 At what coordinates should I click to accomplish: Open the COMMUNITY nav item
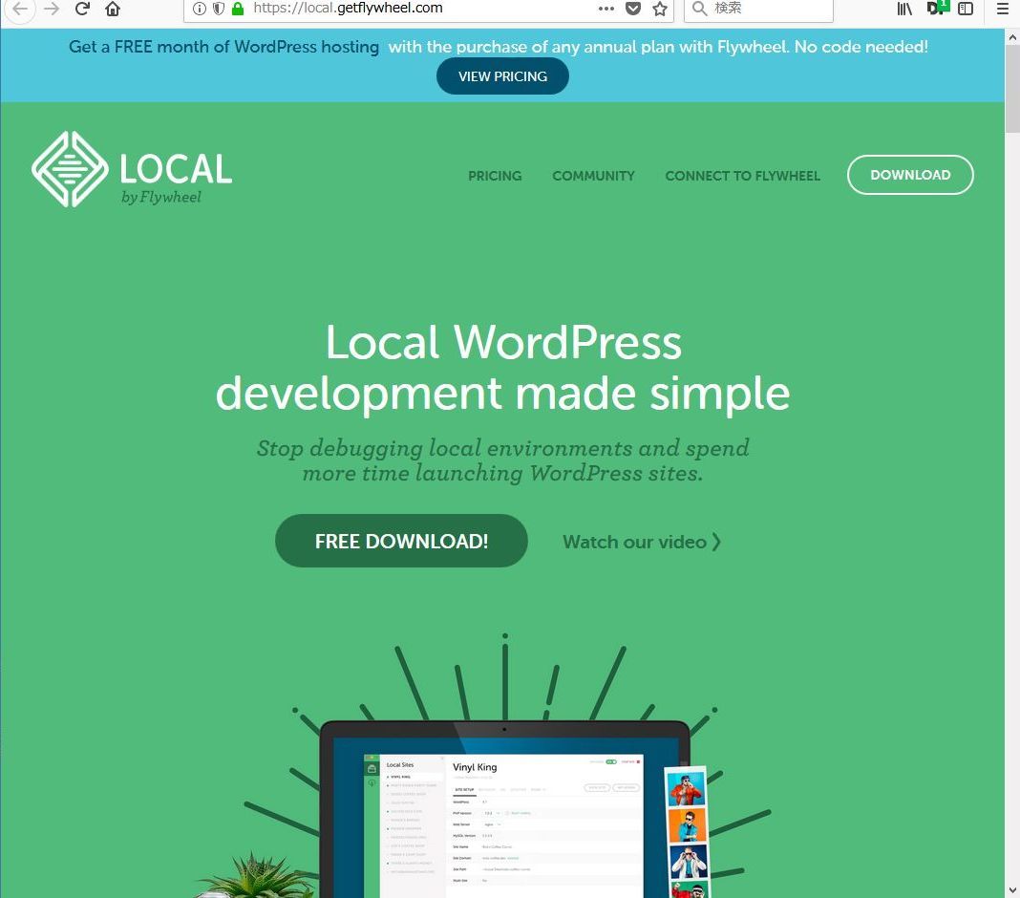[593, 176]
